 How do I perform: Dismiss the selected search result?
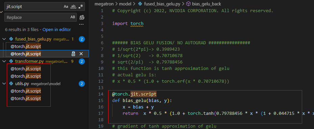tap(81, 54)
